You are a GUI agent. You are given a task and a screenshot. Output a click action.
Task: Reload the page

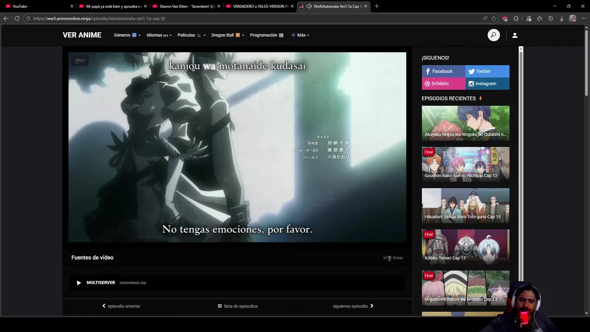[17, 18]
